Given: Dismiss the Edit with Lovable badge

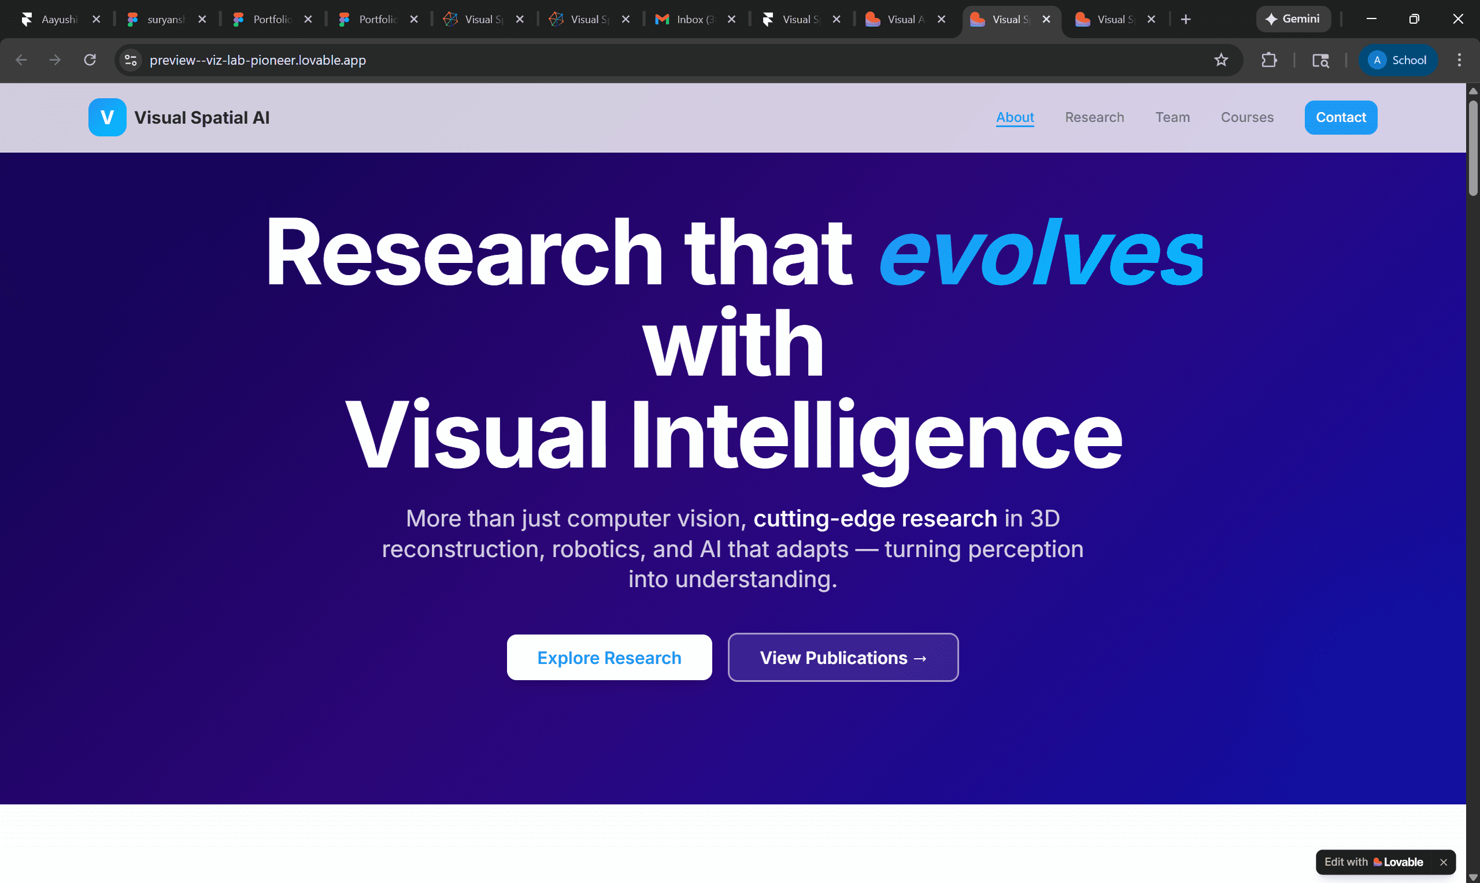Looking at the screenshot, I should [x=1443, y=862].
